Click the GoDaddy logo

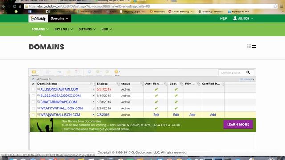coord(38,19)
